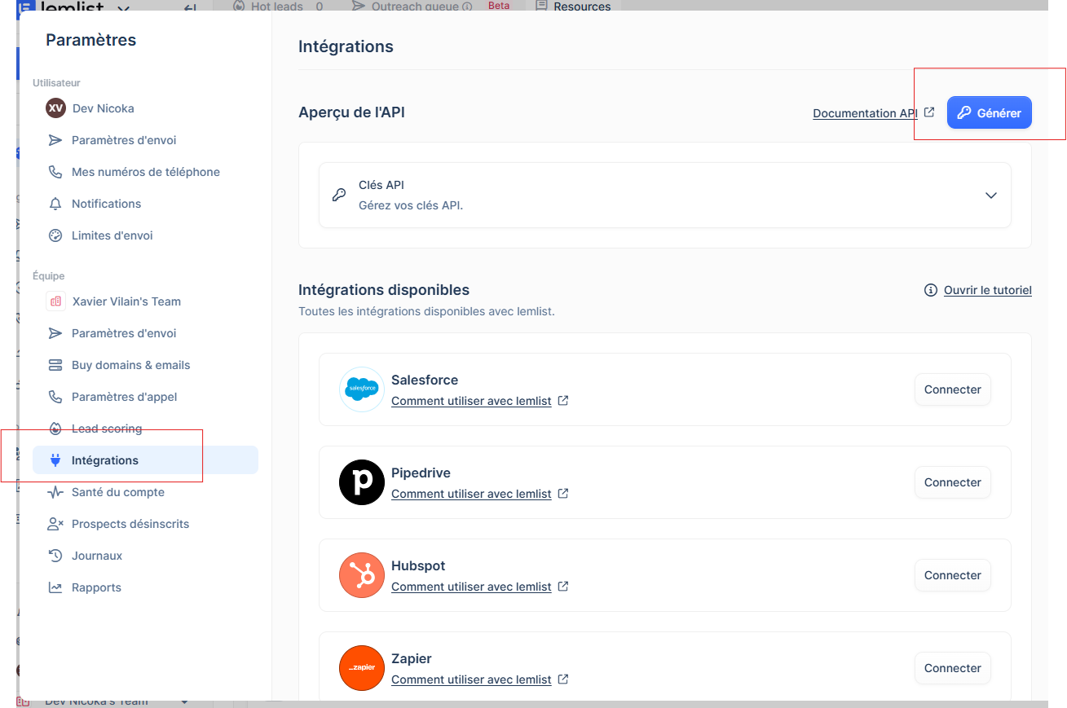Connect the Zapier integration
The height and width of the screenshot is (708, 1067).
click(952, 668)
